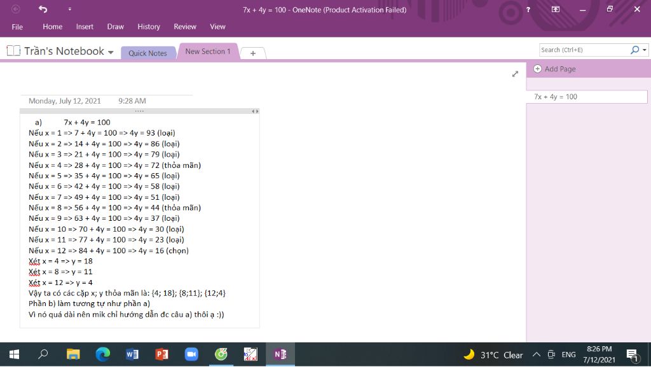Open Windows taskbar search

coord(43,354)
